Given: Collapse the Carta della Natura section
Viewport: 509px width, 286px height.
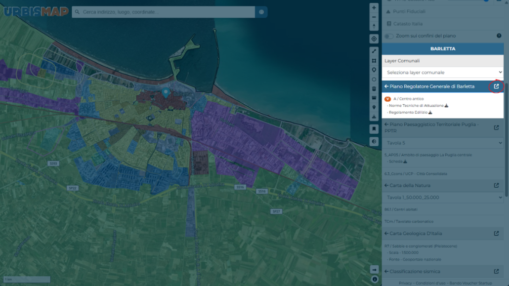Looking at the screenshot, I should click(x=386, y=185).
